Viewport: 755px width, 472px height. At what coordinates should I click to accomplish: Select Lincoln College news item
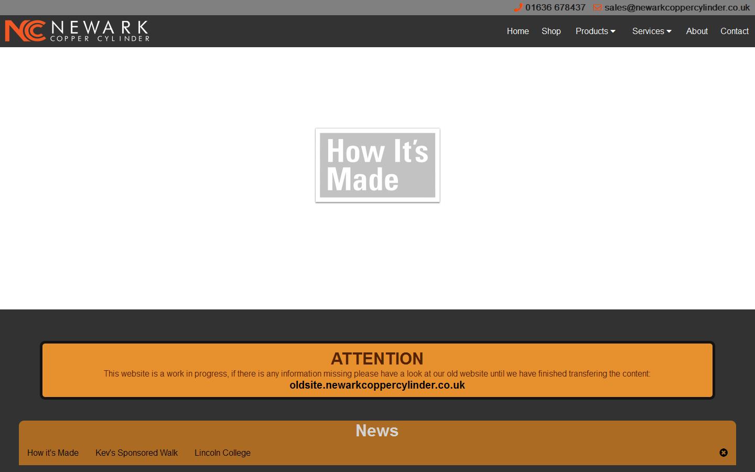click(222, 453)
